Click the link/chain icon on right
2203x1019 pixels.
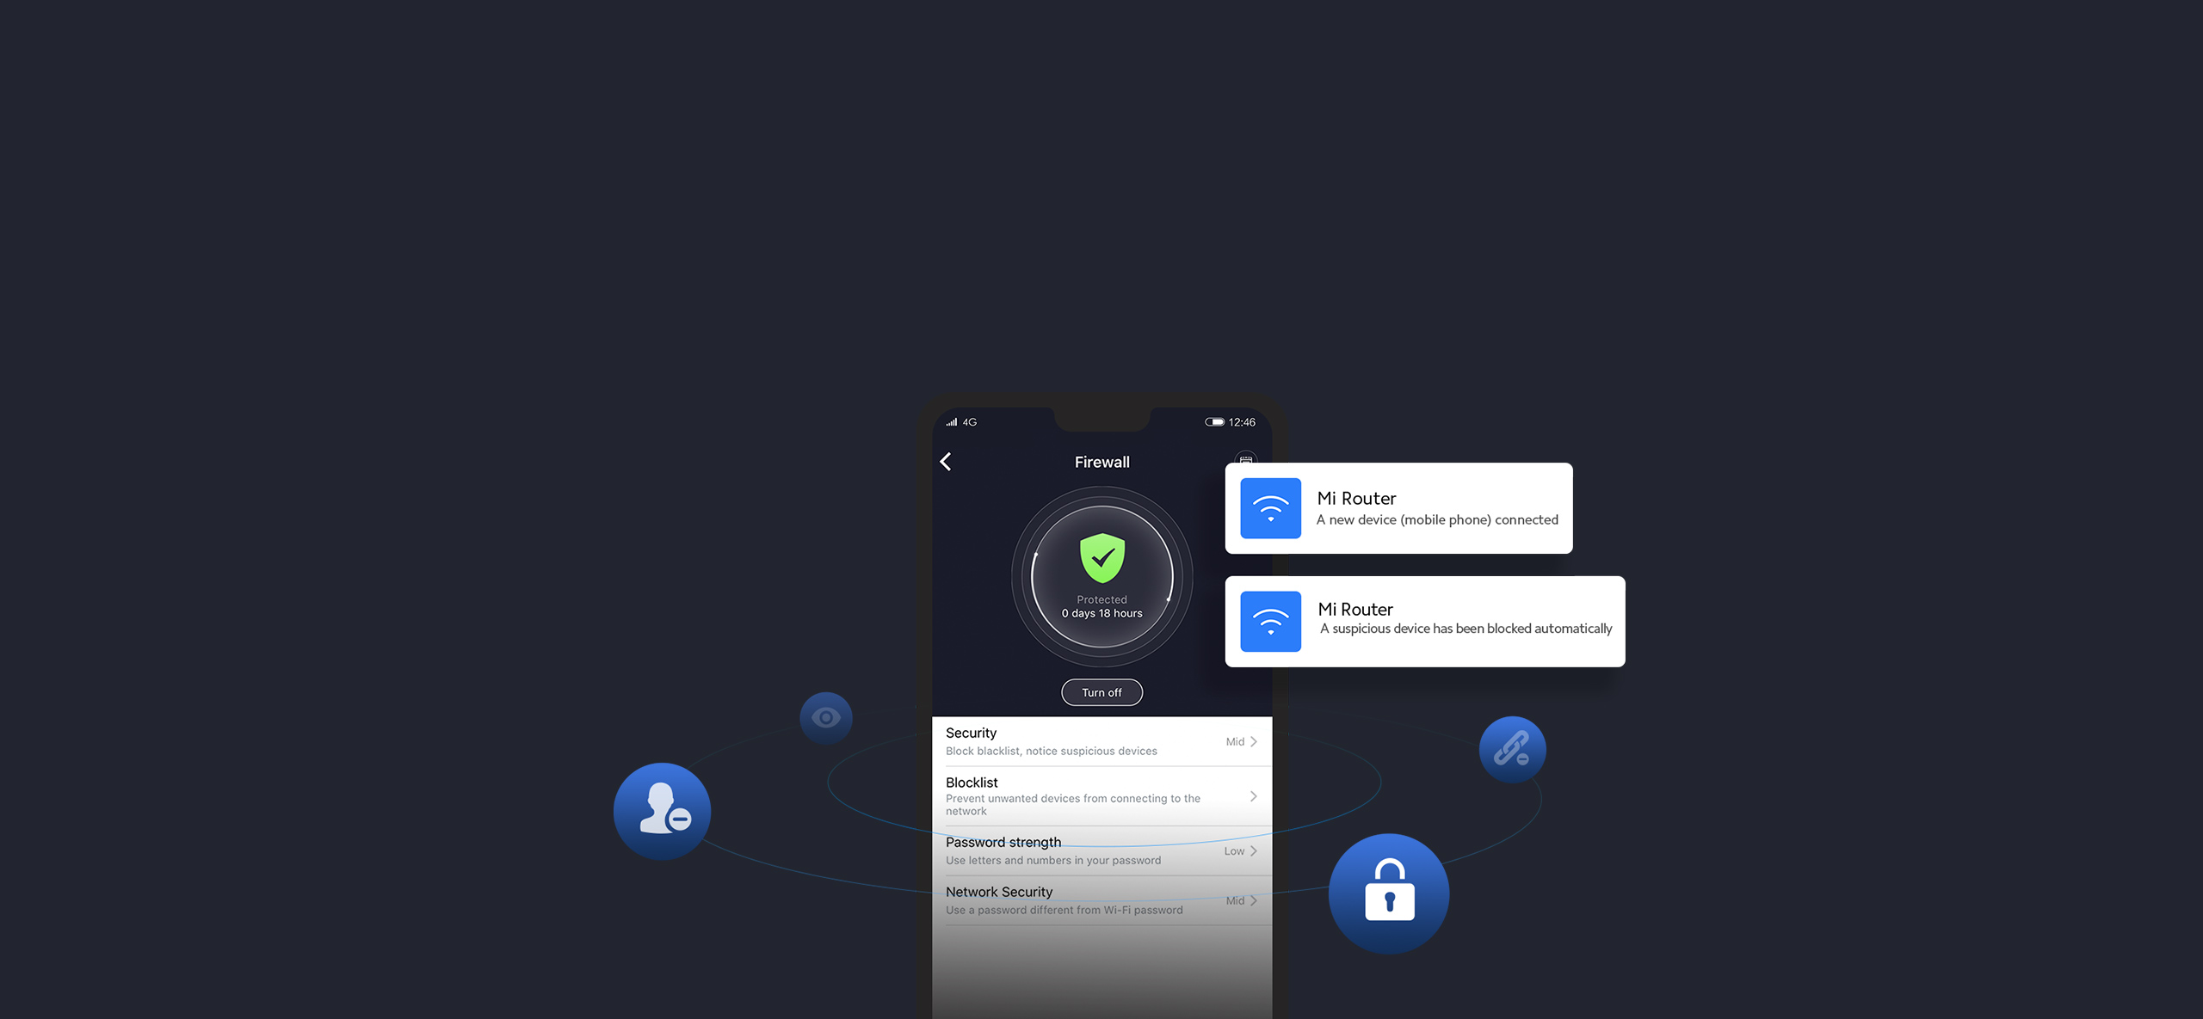1513,746
